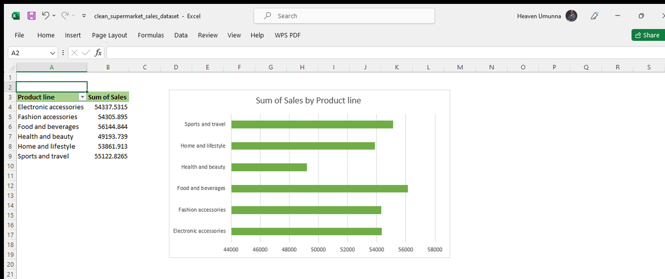Viewport: 665px width, 279px height.
Task: Select the Electronic accessories cell
Action: point(52,107)
